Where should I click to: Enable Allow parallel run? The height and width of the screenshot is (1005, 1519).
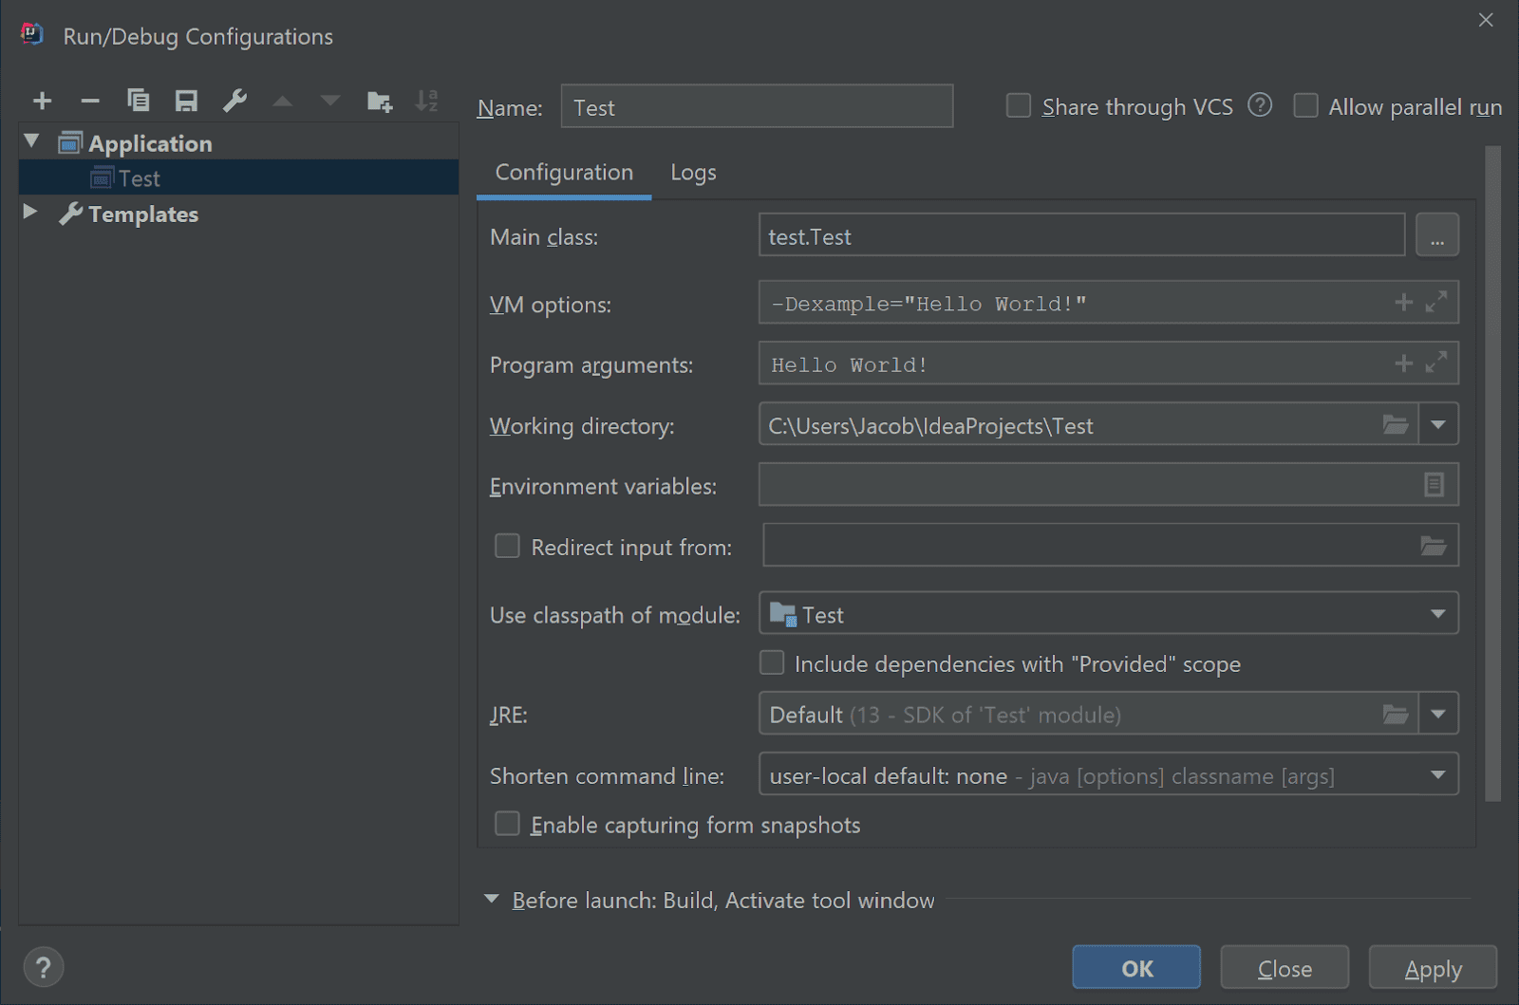(1305, 105)
